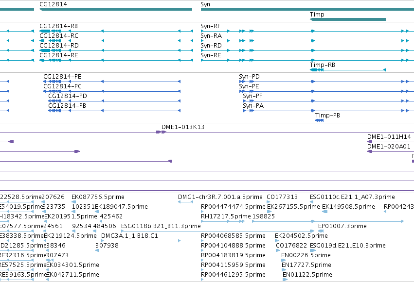Screen dimensions: 414x282
Task: Click the EN01122.5prime label
Action: point(307,275)
